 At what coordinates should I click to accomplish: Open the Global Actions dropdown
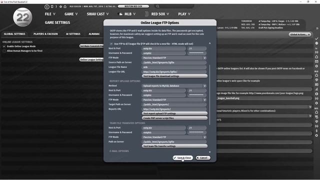(x=300, y=34)
